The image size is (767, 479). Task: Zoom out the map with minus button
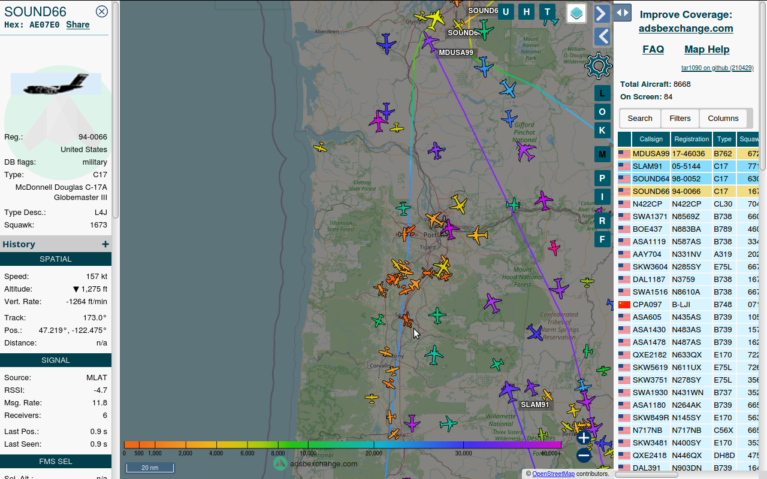584,456
